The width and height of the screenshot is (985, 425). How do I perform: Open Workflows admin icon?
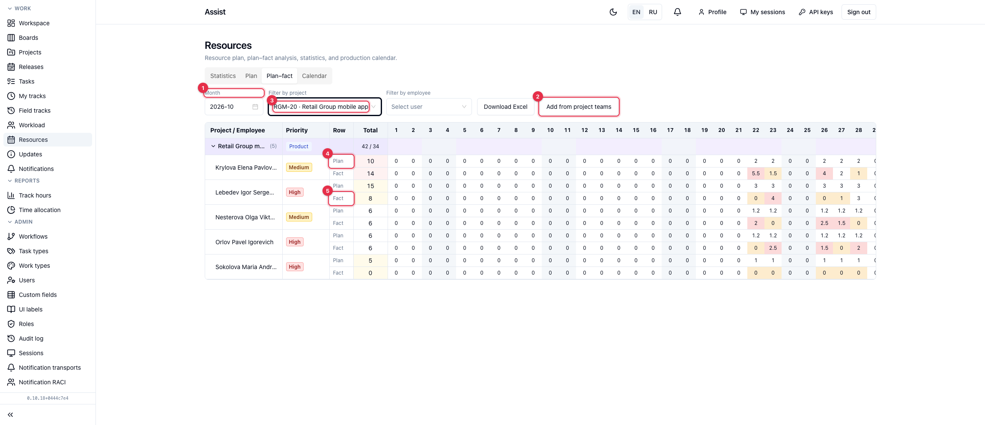(11, 236)
